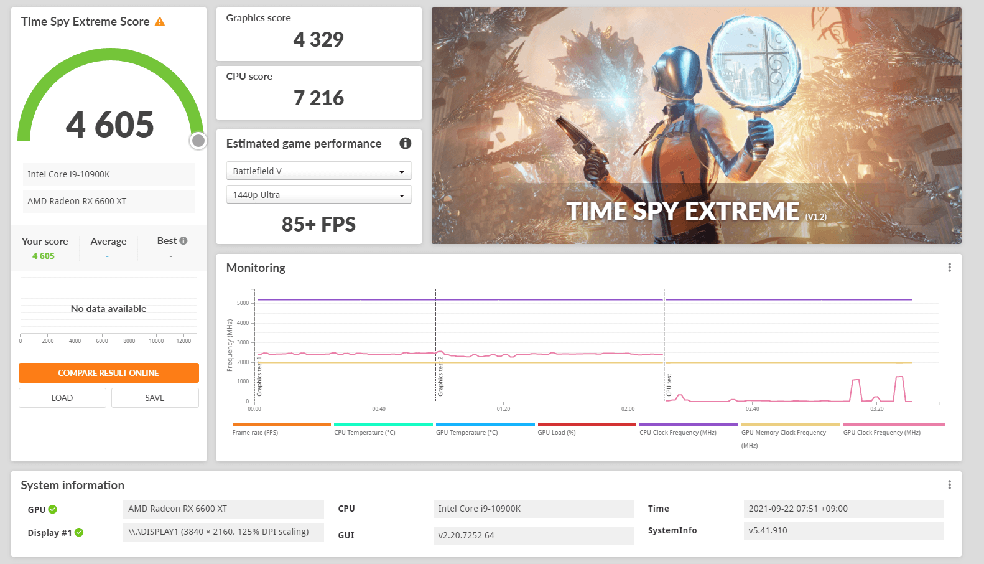Click the Time Spy Extreme banner image
This screenshot has height=564, width=984.
click(697, 126)
